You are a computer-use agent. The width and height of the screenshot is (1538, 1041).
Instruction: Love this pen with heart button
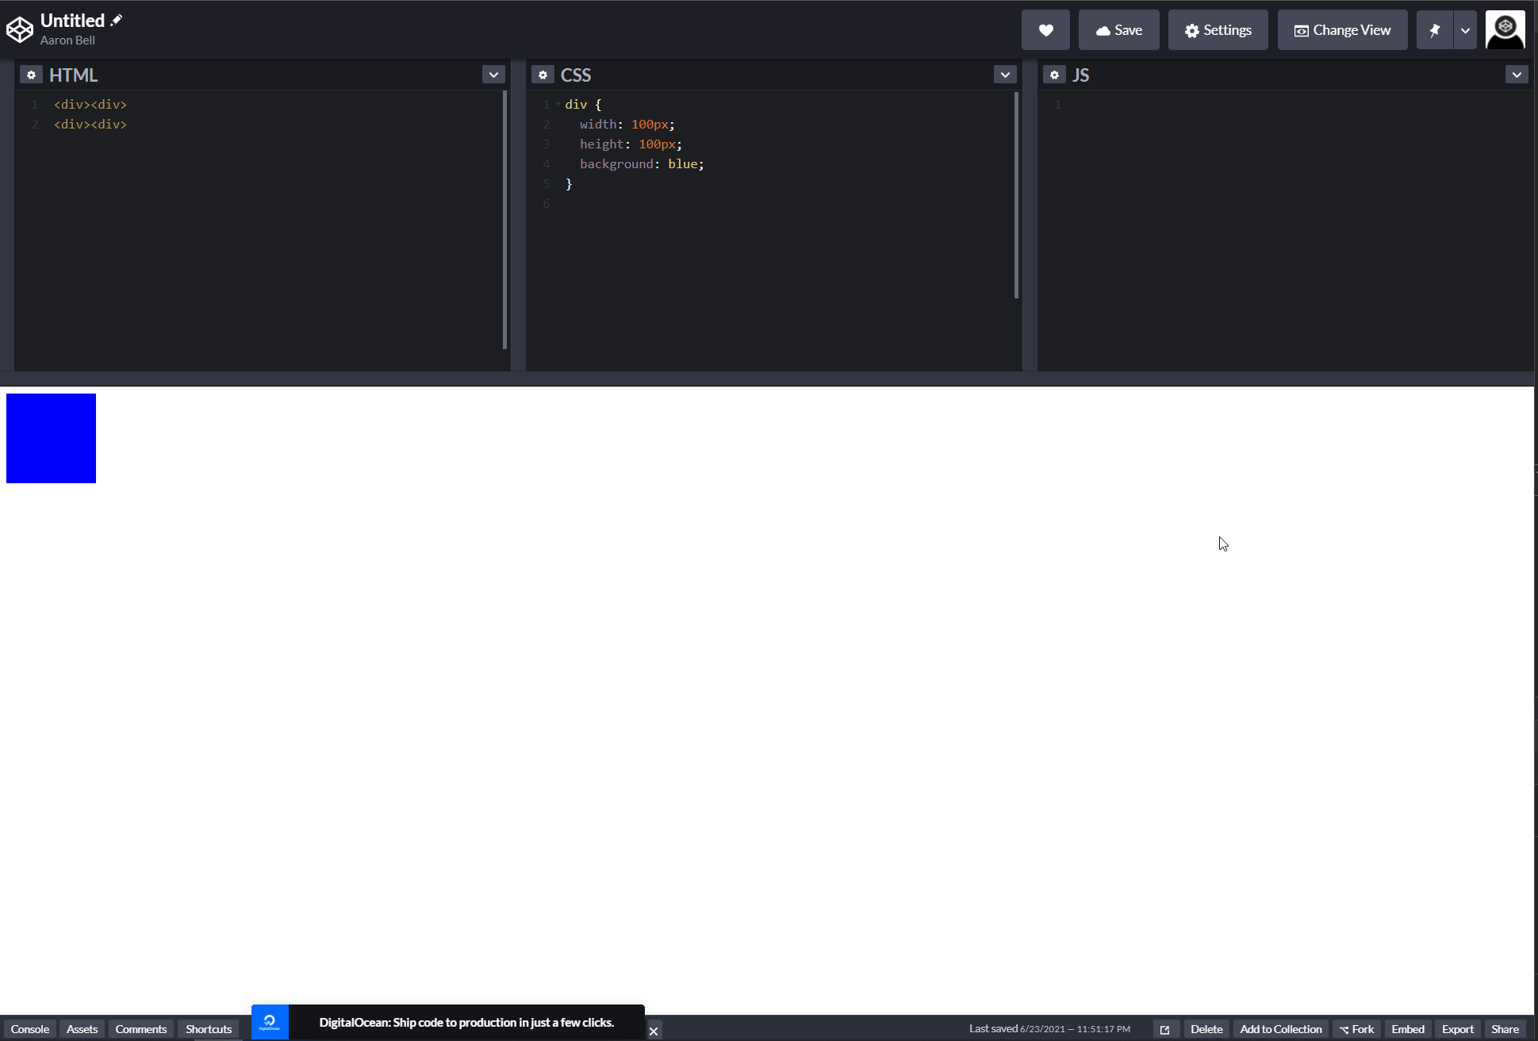(x=1045, y=30)
